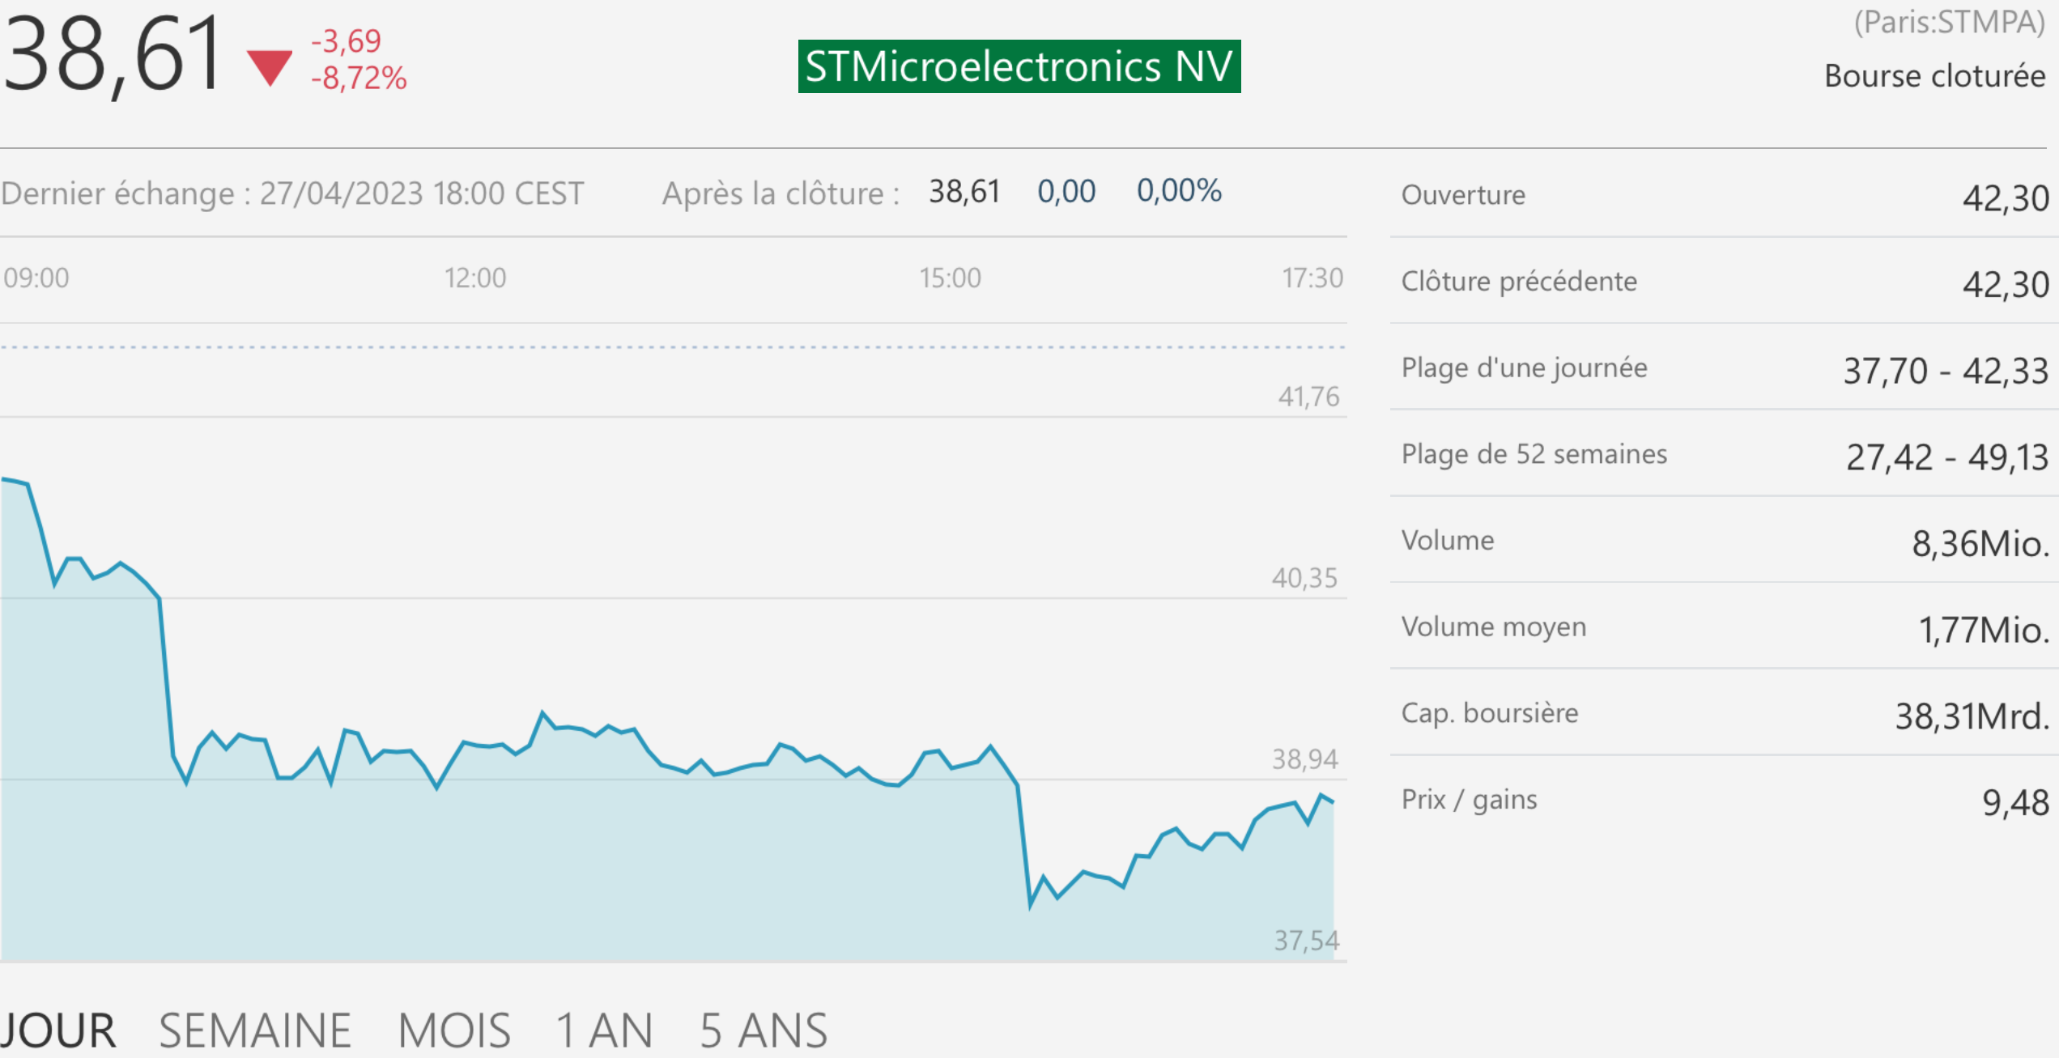Switch chart to 5 ANS range

coord(764,1030)
